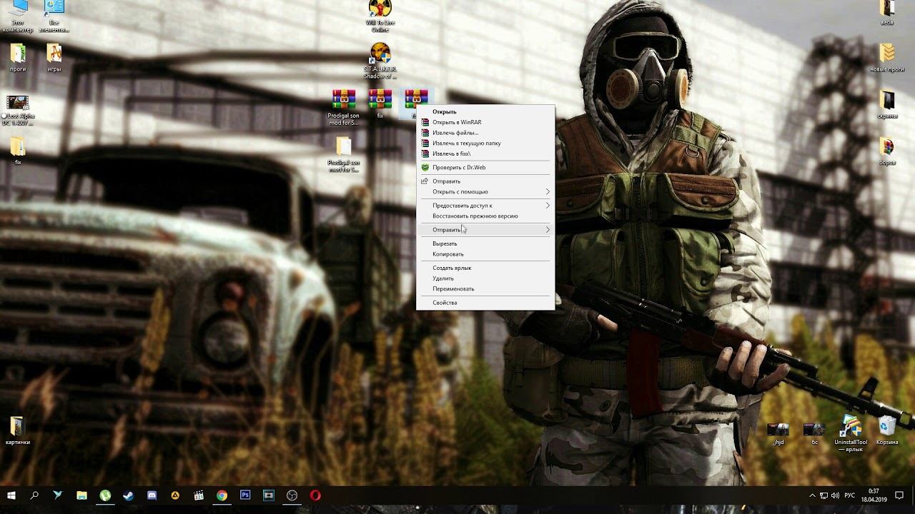Select the jhjd image thumbnail on desktop

pyautogui.click(x=778, y=430)
